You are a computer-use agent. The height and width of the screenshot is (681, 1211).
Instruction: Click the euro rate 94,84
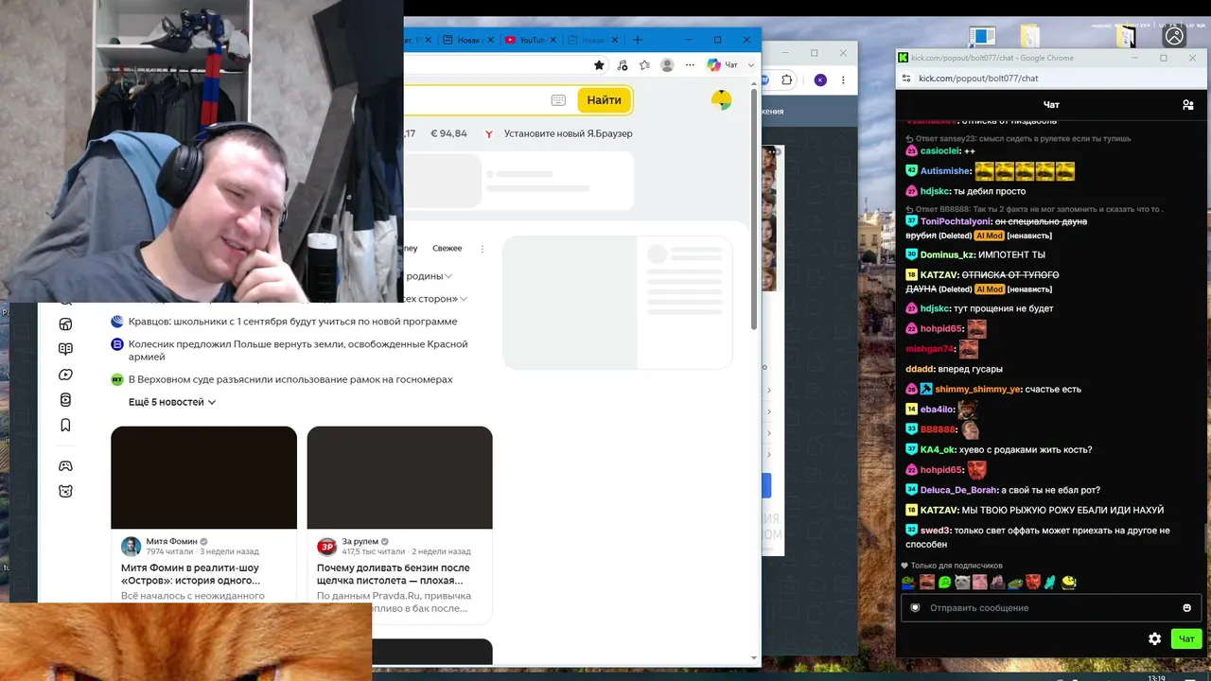[448, 133]
